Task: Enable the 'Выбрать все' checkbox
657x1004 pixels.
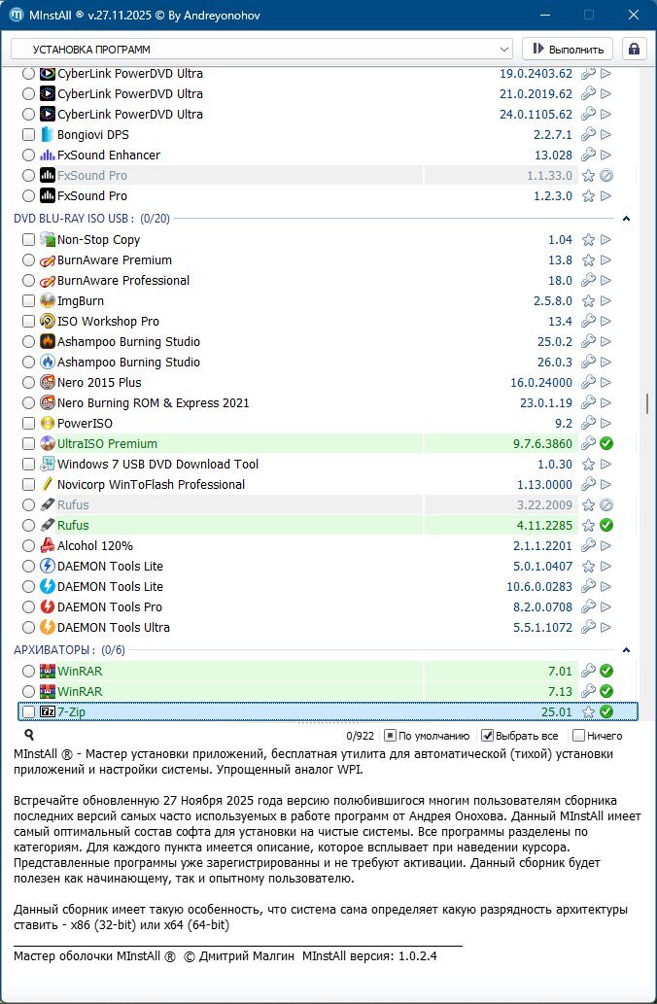Action: tap(488, 736)
